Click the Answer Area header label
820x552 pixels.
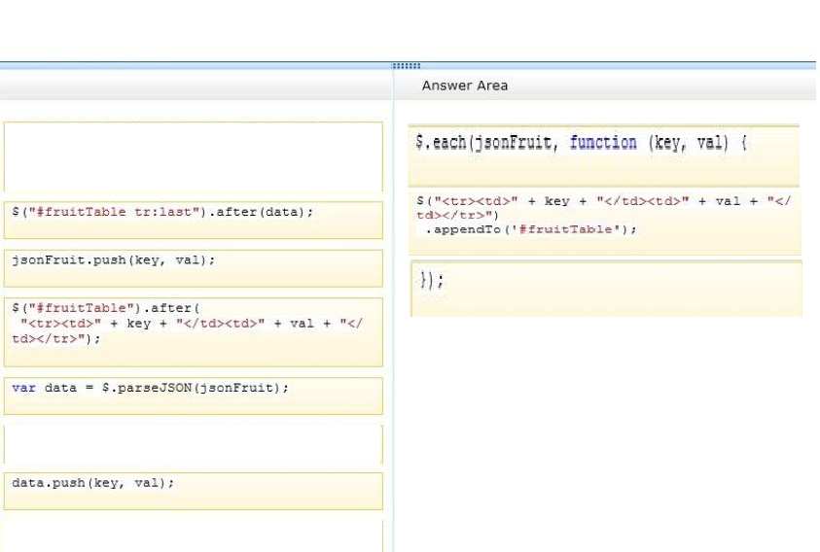point(465,86)
